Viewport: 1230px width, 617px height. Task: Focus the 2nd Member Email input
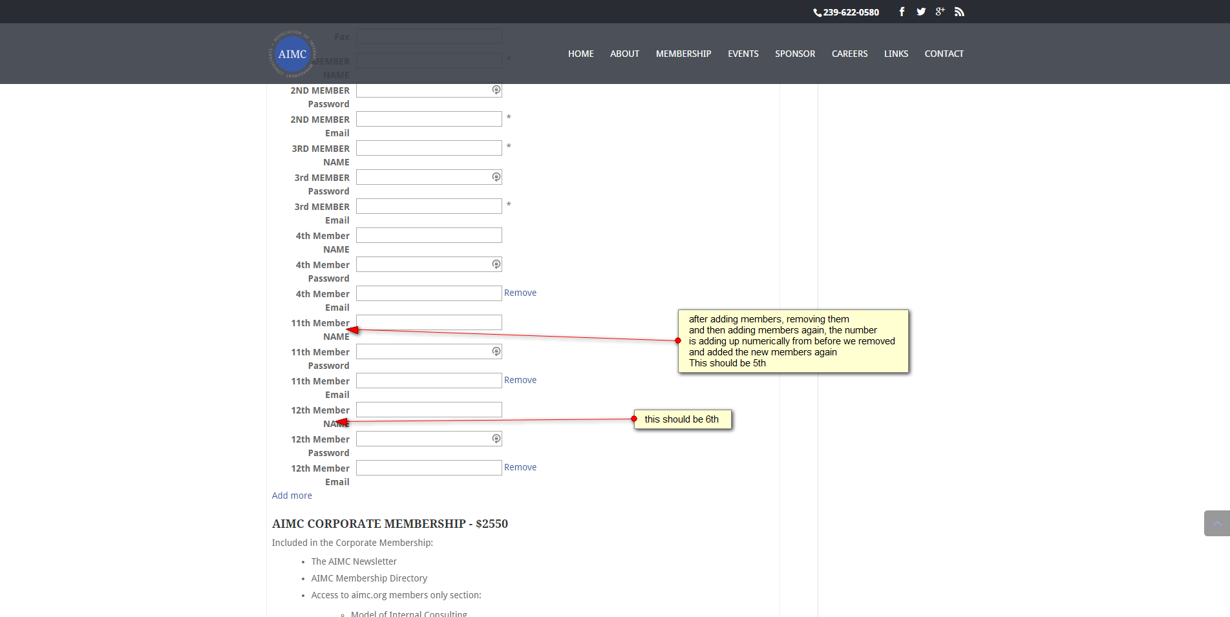tap(429, 119)
